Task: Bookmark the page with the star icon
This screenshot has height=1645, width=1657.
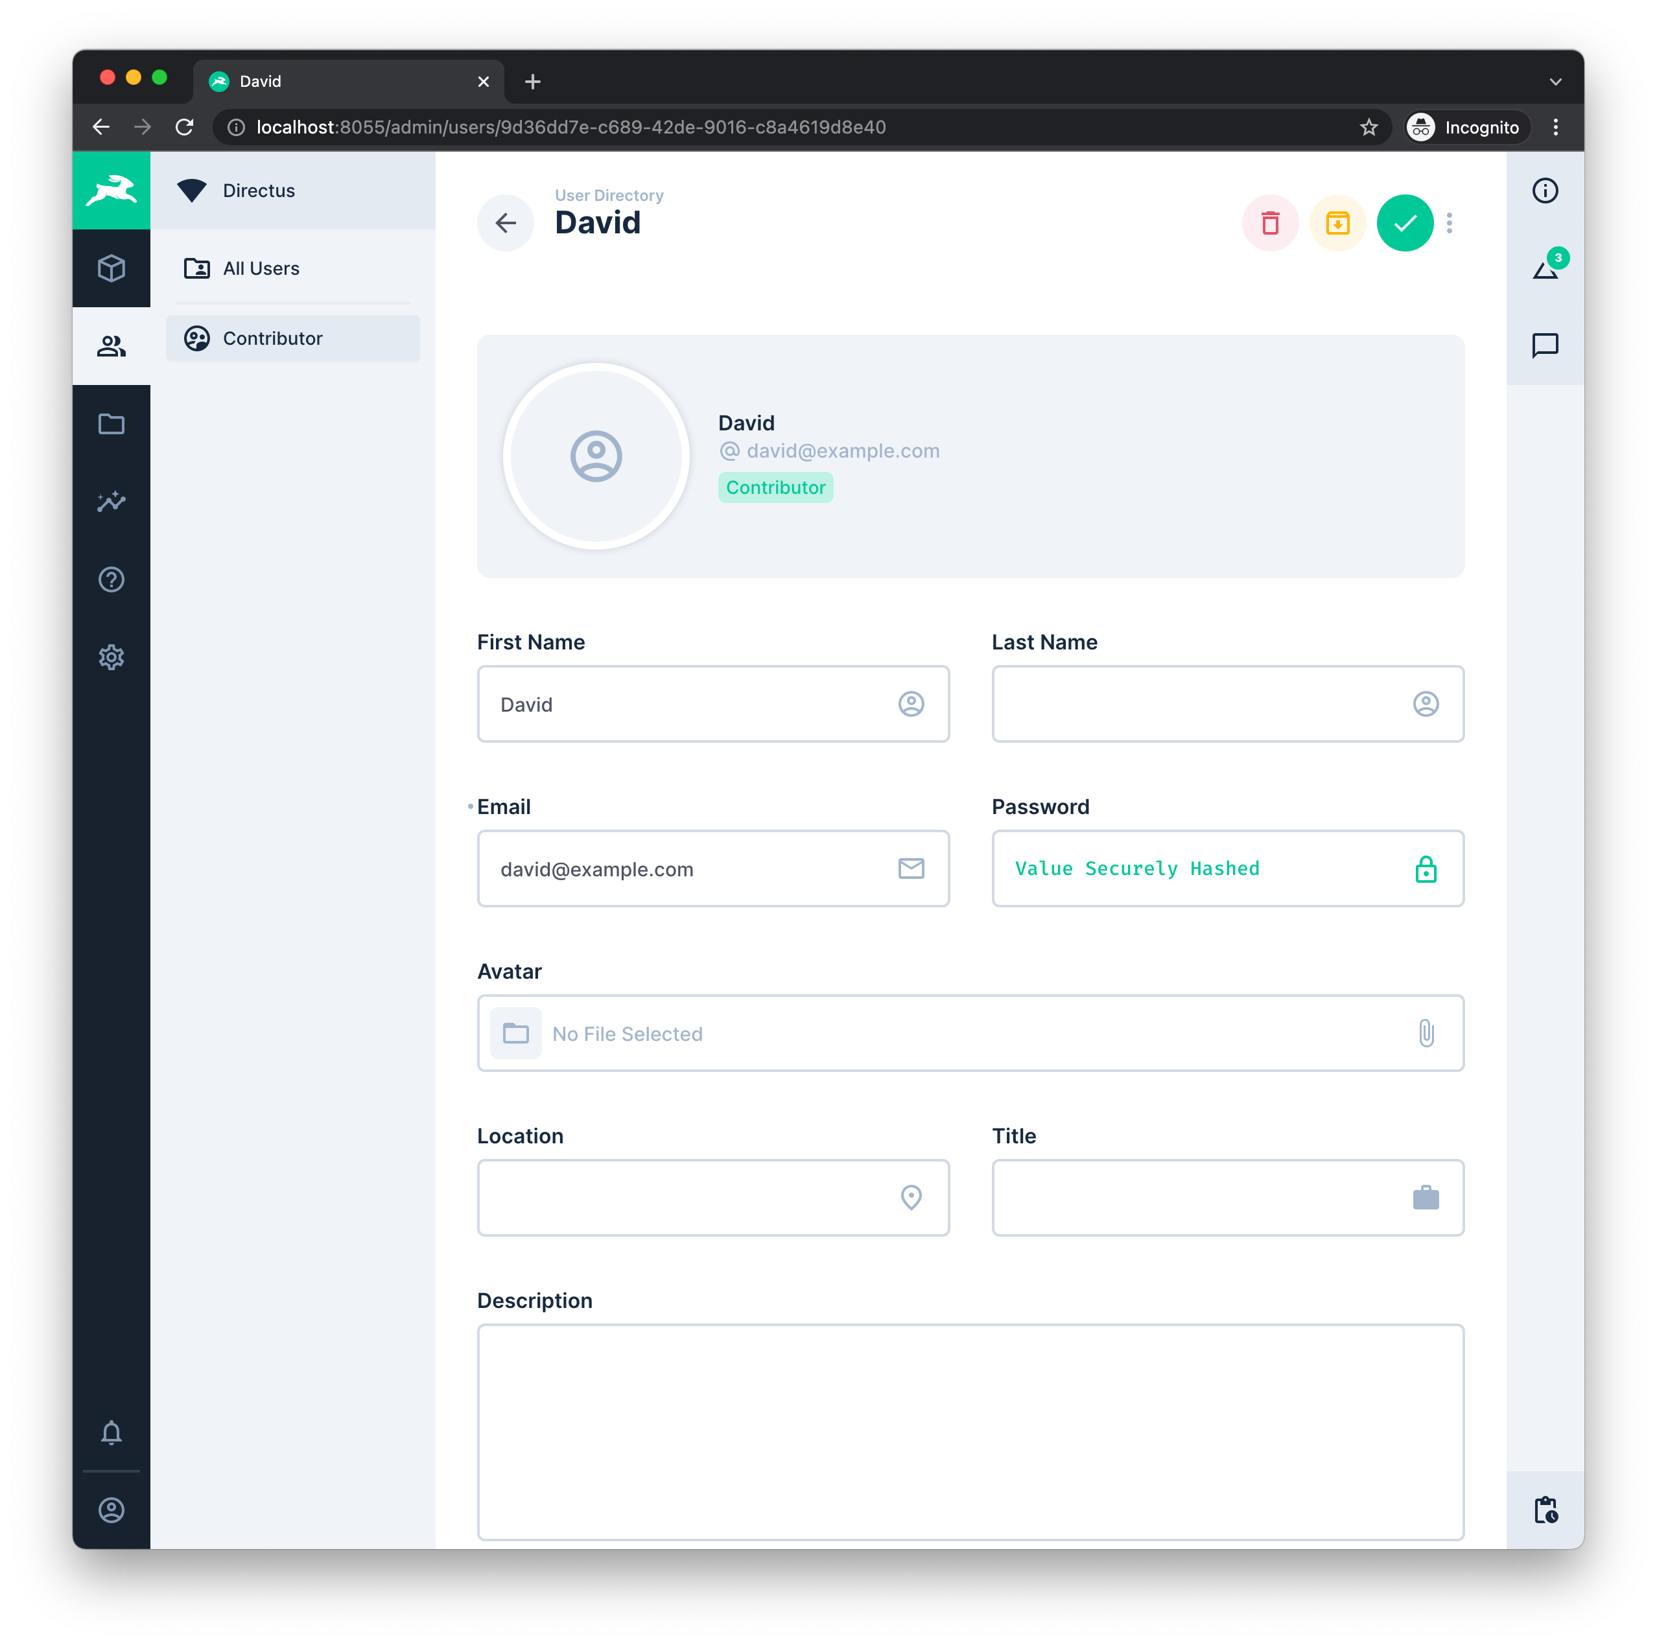Action: [x=1369, y=127]
